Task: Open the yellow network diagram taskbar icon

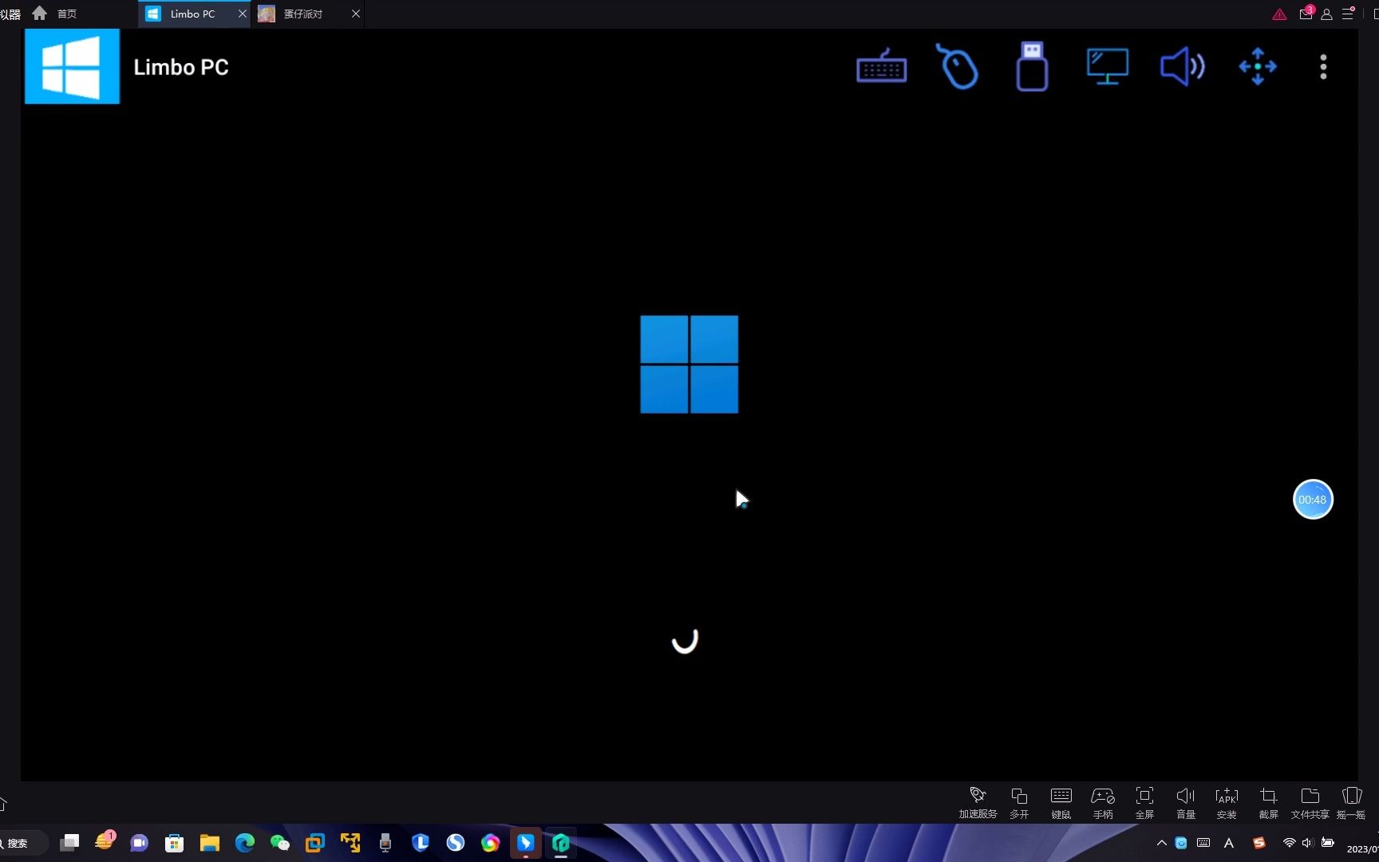Action: click(350, 843)
